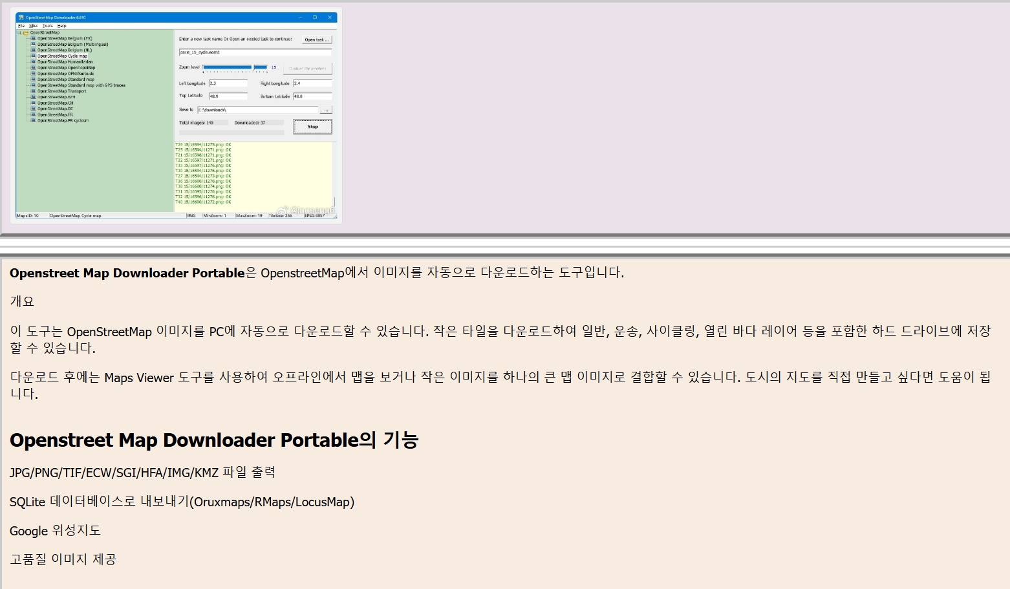Image resolution: width=1010 pixels, height=589 pixels.
Task: Click the OpenStreetMap Downloader title bar app icon
Action: coord(21,17)
